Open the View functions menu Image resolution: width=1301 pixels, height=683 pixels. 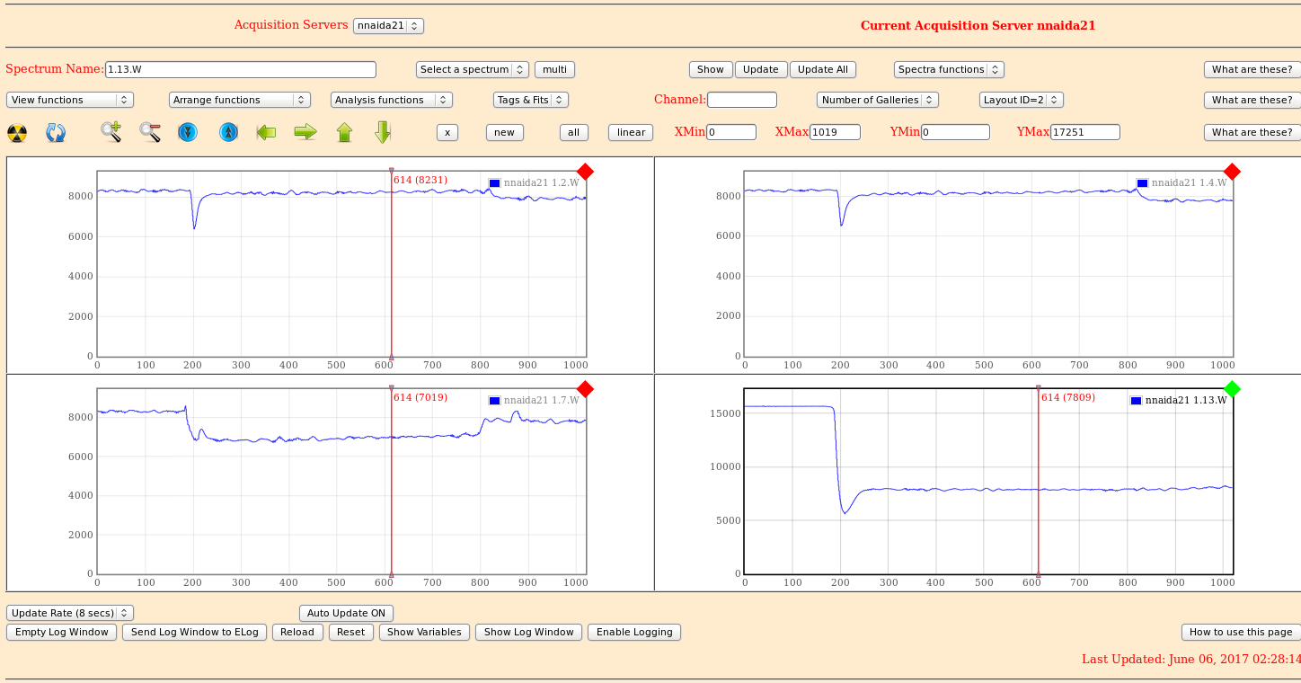(x=70, y=100)
